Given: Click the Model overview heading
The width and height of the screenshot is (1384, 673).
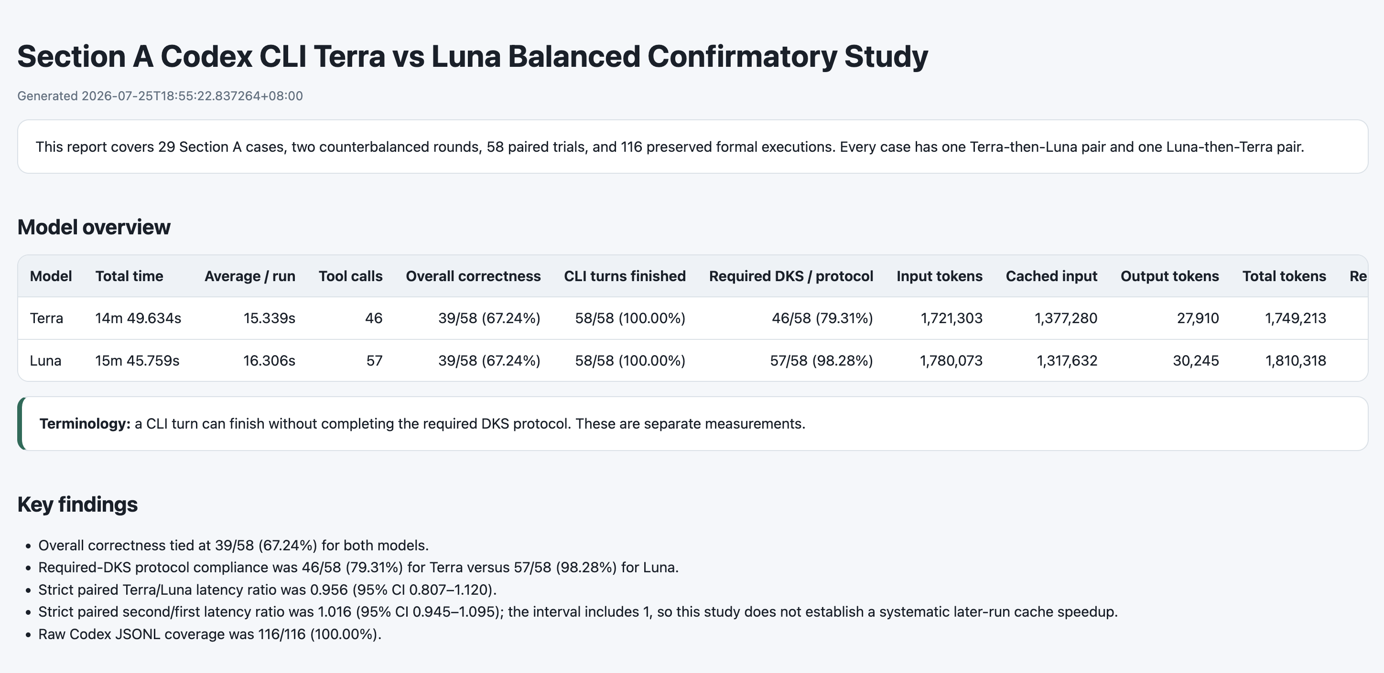Looking at the screenshot, I should pyautogui.click(x=94, y=227).
